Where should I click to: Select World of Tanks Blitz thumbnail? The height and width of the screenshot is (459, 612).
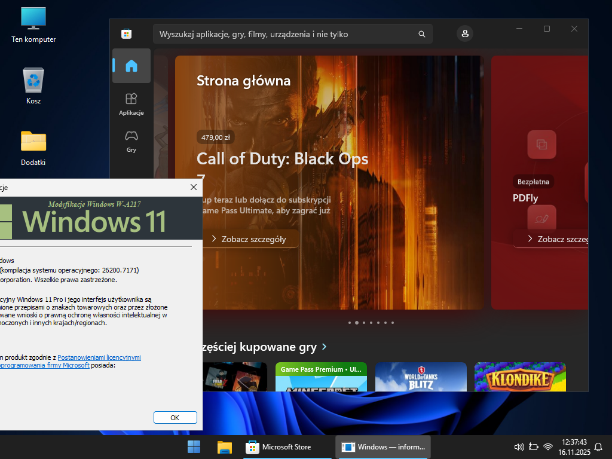(x=420, y=377)
